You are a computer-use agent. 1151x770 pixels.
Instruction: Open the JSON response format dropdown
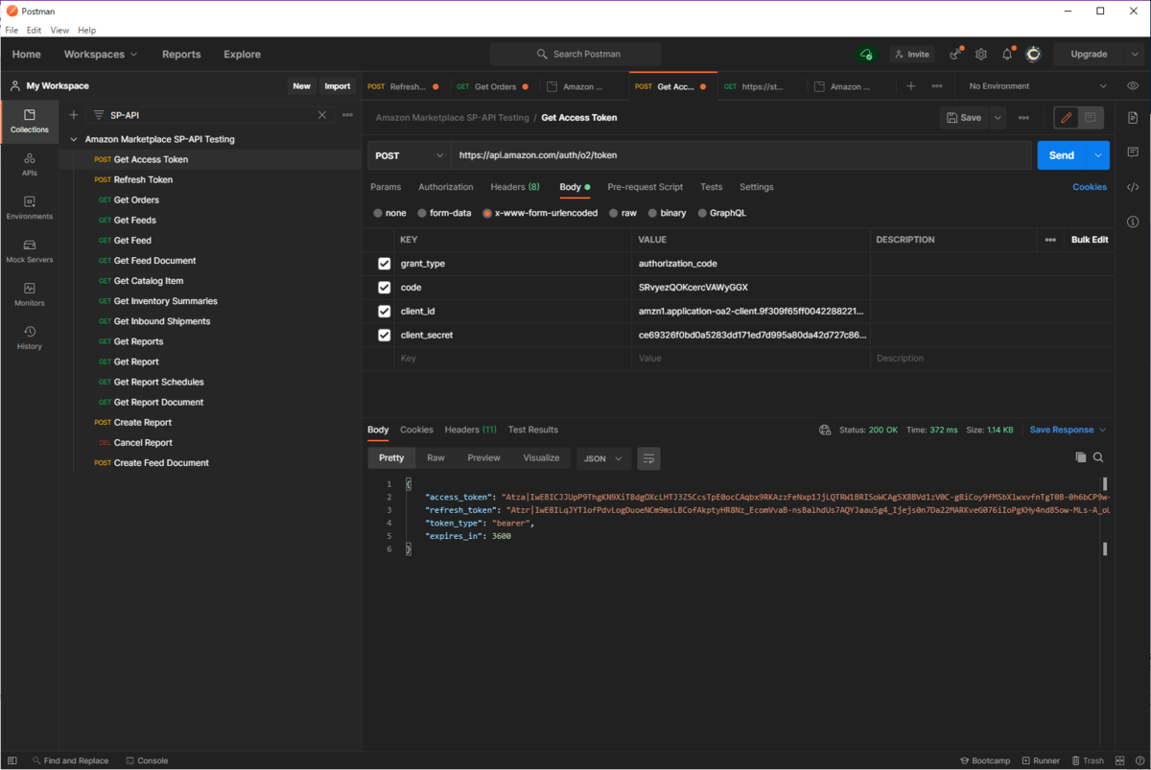[x=603, y=458]
